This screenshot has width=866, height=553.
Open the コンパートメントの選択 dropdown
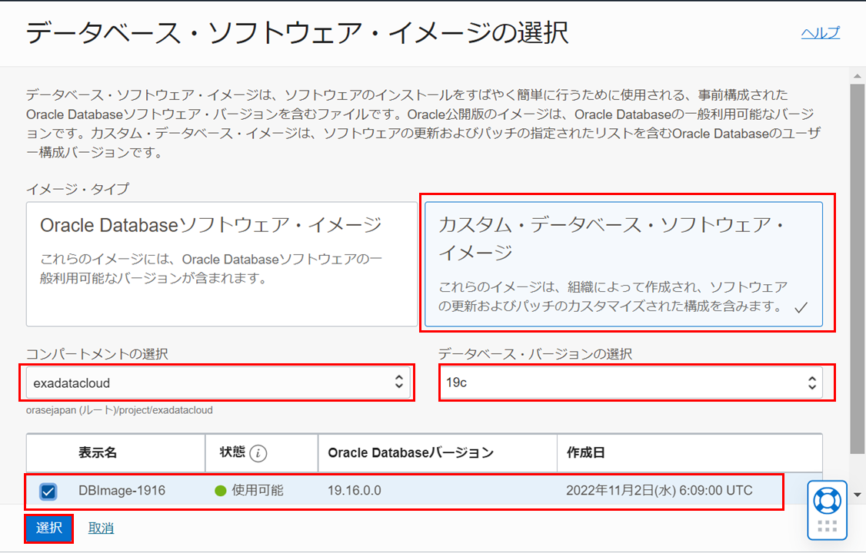click(x=216, y=382)
